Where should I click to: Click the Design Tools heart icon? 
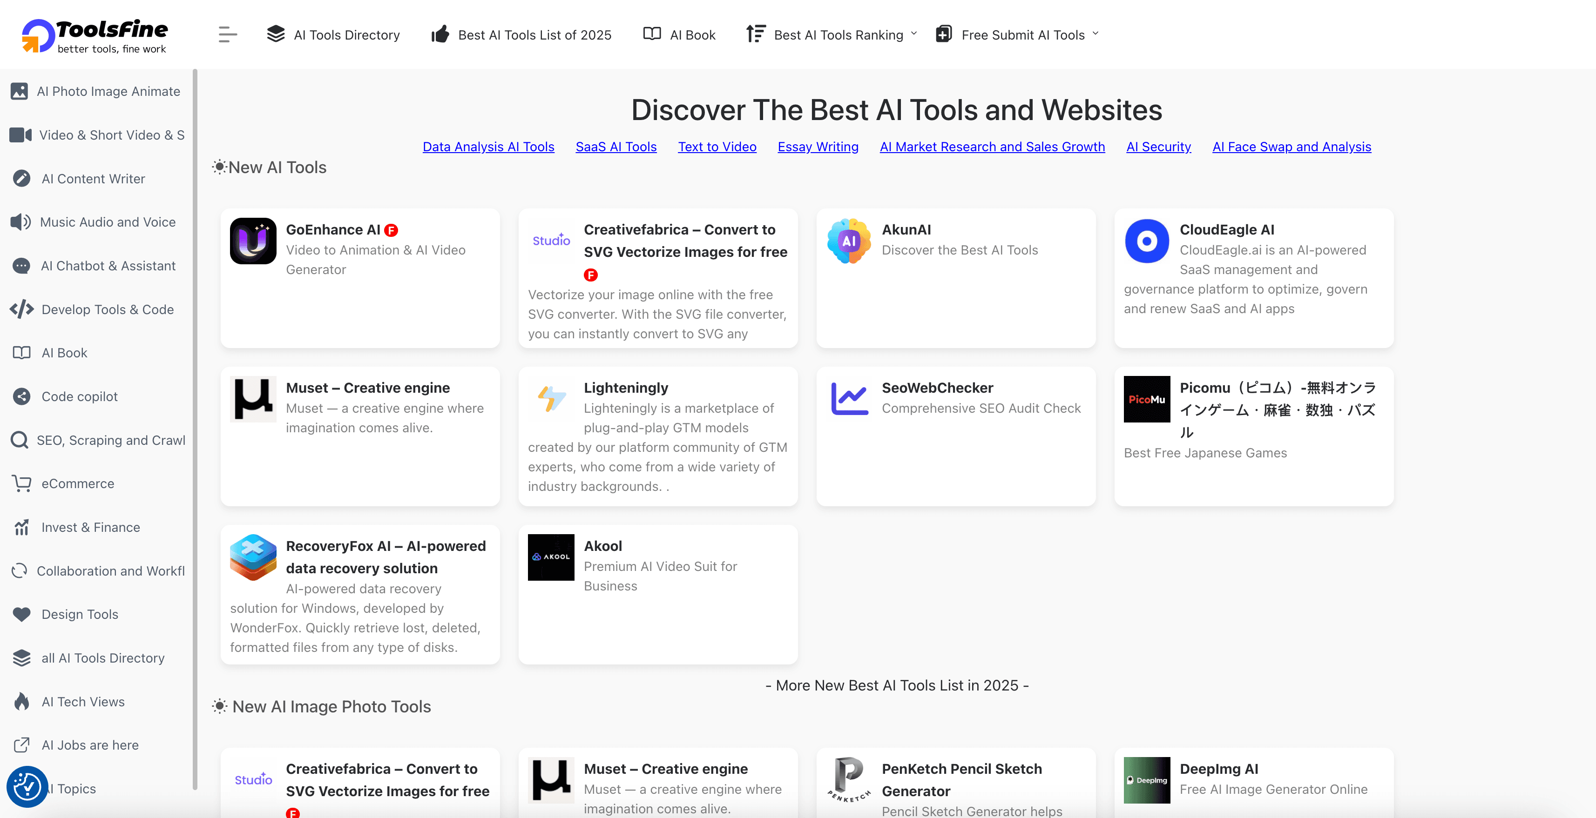(22, 614)
